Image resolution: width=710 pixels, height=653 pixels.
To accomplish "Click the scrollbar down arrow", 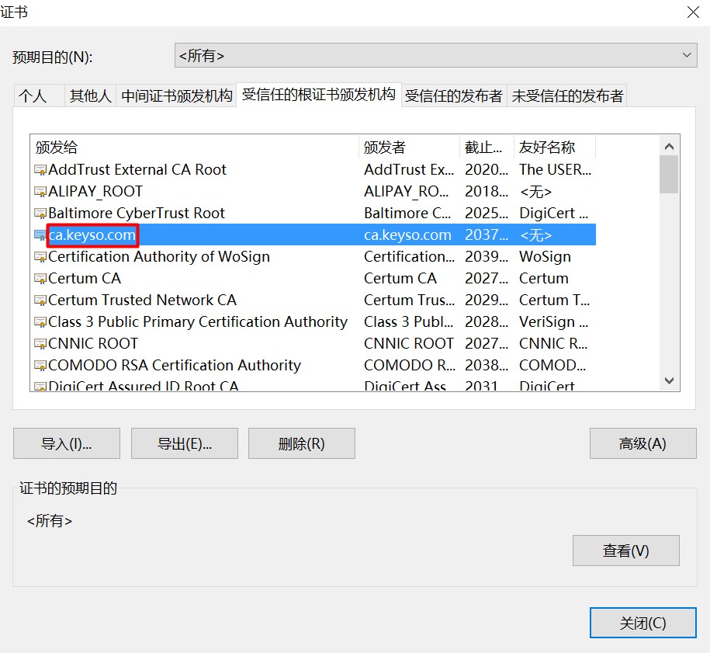I will (668, 380).
